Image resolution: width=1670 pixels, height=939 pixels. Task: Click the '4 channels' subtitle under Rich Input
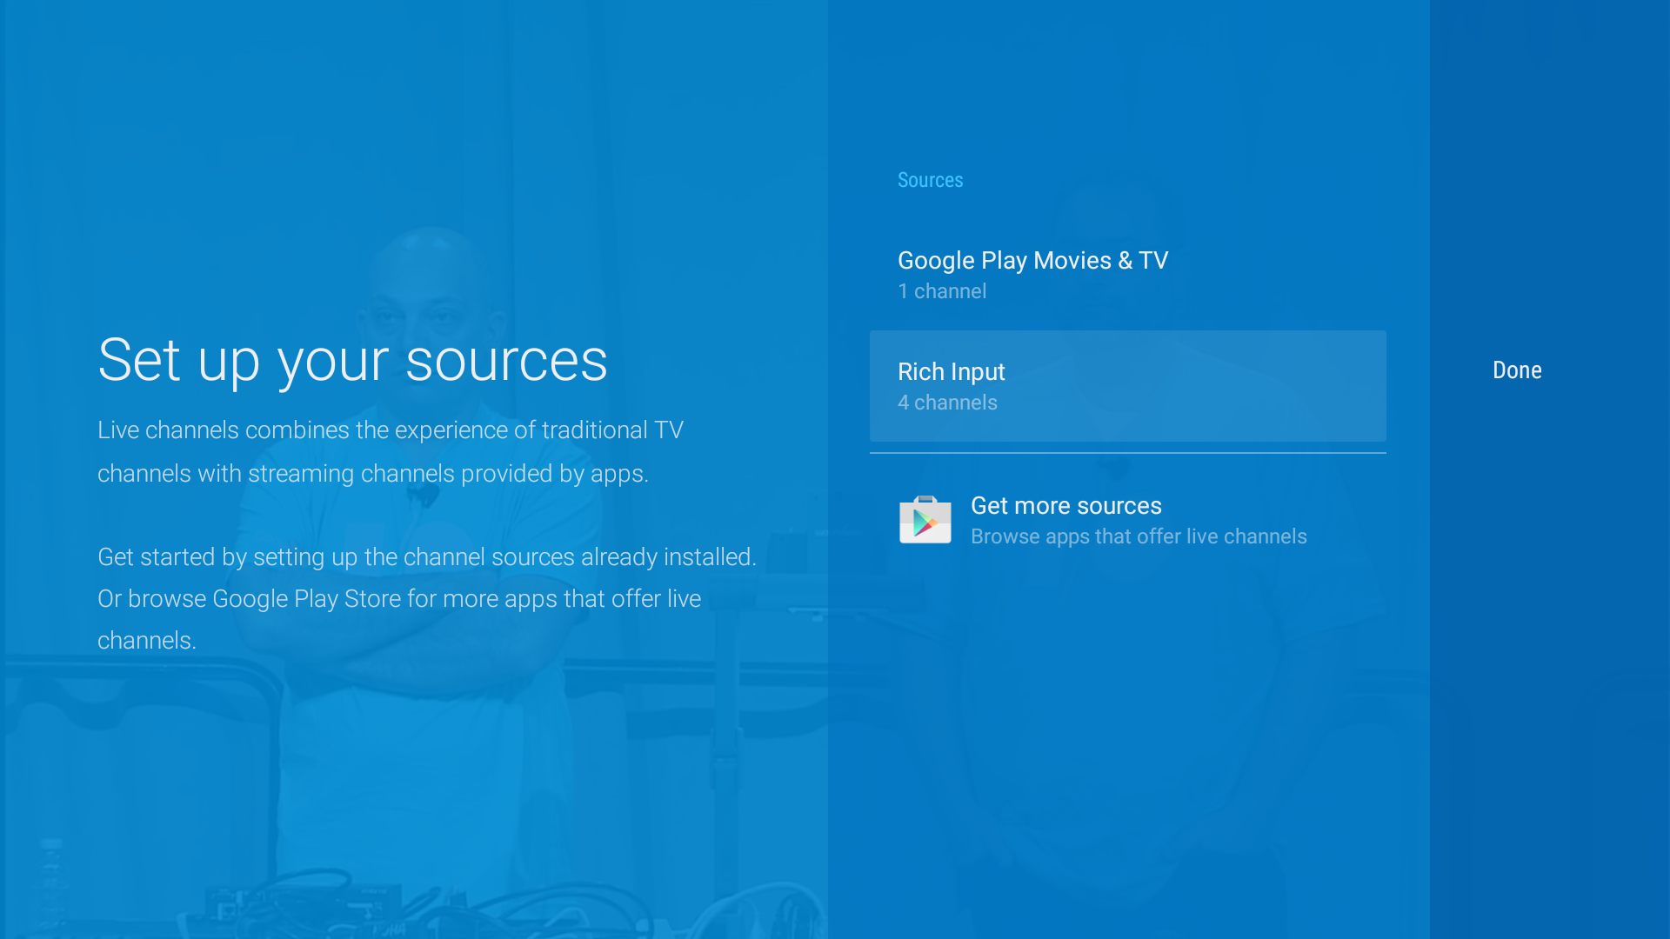947,403
